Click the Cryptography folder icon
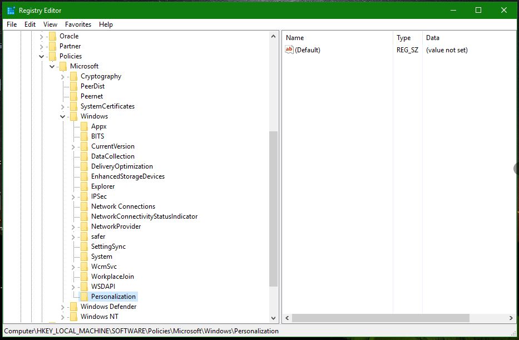Image resolution: width=519 pixels, height=340 pixels. click(73, 76)
